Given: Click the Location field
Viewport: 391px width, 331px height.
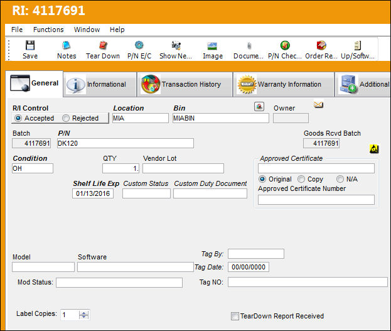Looking at the screenshot, I should [x=141, y=118].
